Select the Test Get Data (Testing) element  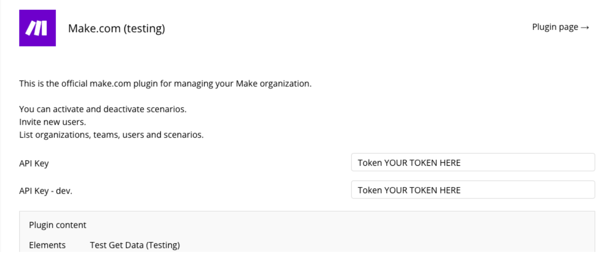click(135, 245)
